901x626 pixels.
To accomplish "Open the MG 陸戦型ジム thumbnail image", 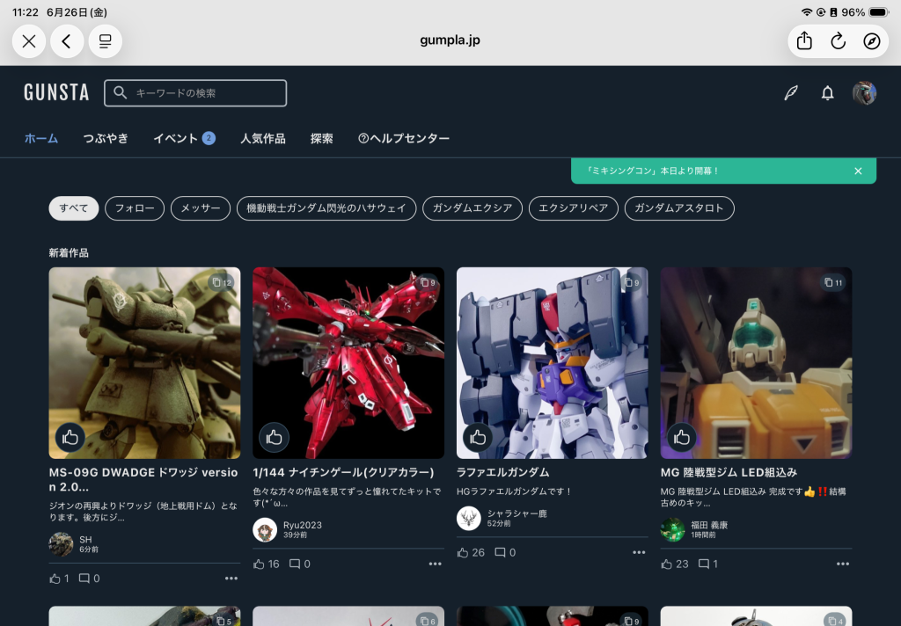I will (x=756, y=363).
